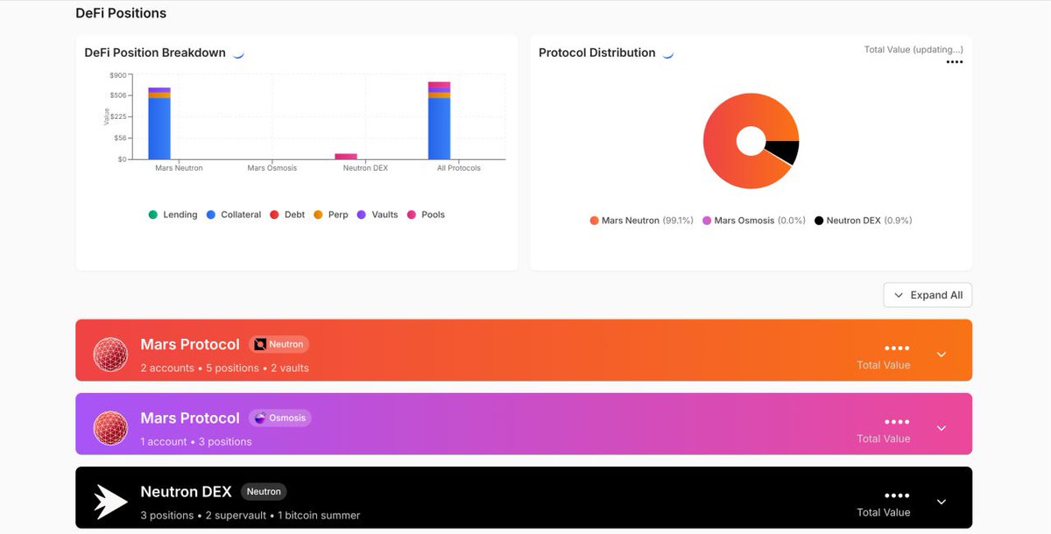Click the Osmosis badge icon on Mars Protocol
This screenshot has height=534, width=1051.
(260, 418)
